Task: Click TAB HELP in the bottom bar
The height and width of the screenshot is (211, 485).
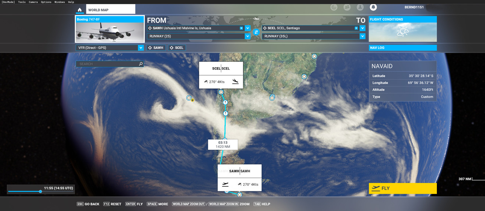Action: point(262,204)
